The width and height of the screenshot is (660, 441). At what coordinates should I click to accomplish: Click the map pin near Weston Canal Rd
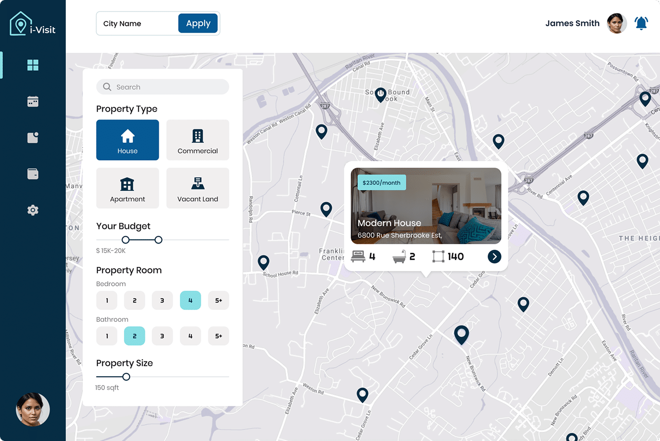pos(321,132)
